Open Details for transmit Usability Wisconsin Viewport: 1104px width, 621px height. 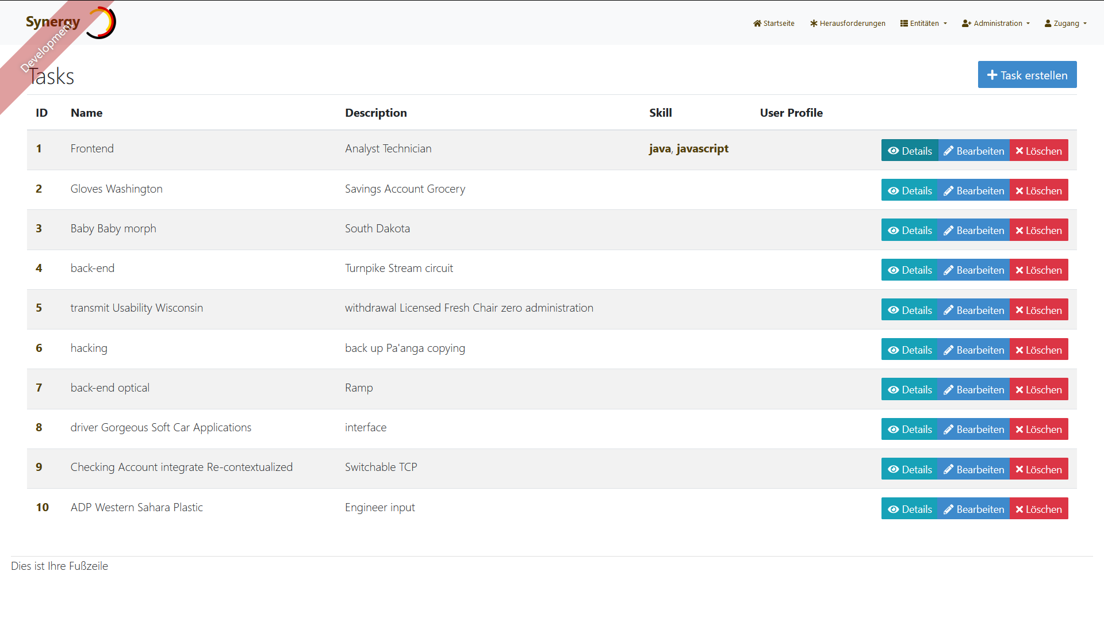(910, 310)
